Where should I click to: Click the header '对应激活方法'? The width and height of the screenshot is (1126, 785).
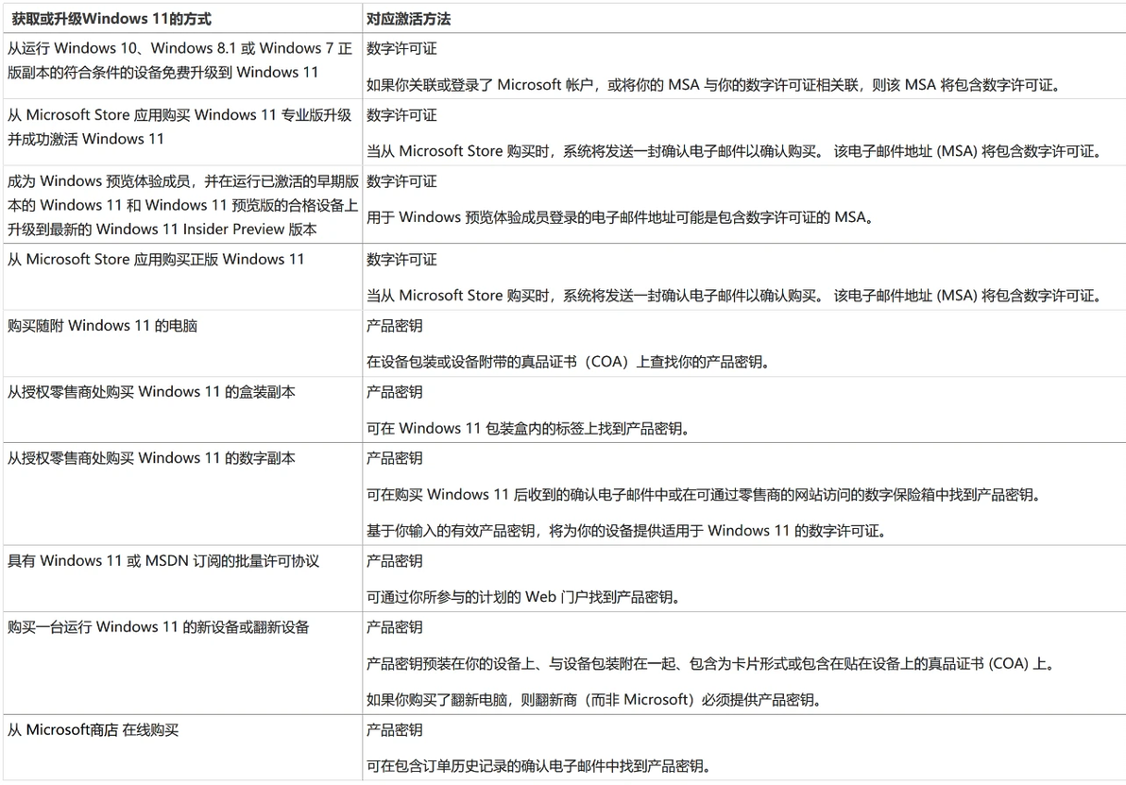pyautogui.click(x=409, y=20)
